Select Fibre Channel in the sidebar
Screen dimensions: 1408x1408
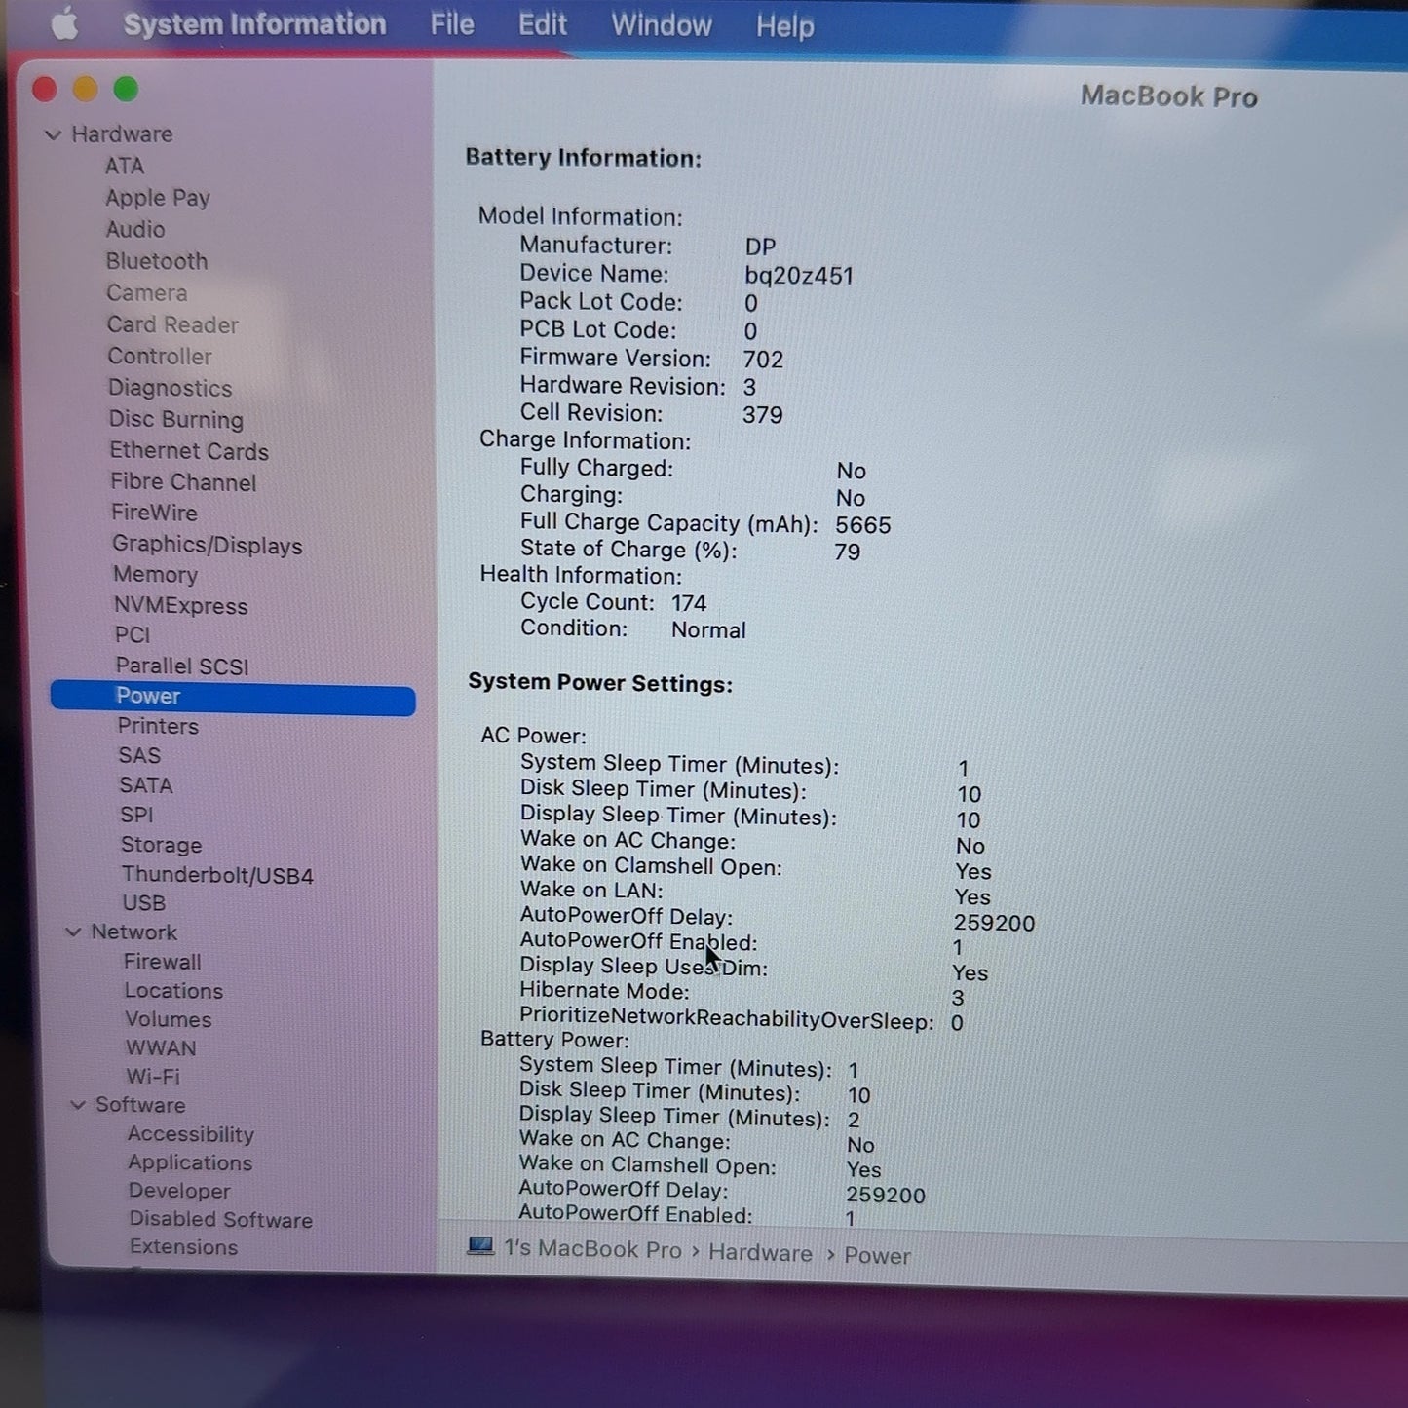[x=183, y=482]
